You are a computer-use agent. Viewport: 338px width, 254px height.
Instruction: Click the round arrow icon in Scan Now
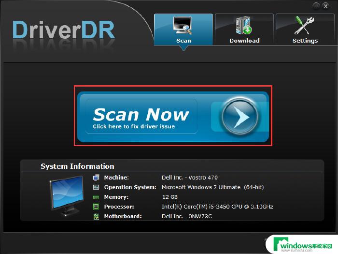(x=239, y=117)
